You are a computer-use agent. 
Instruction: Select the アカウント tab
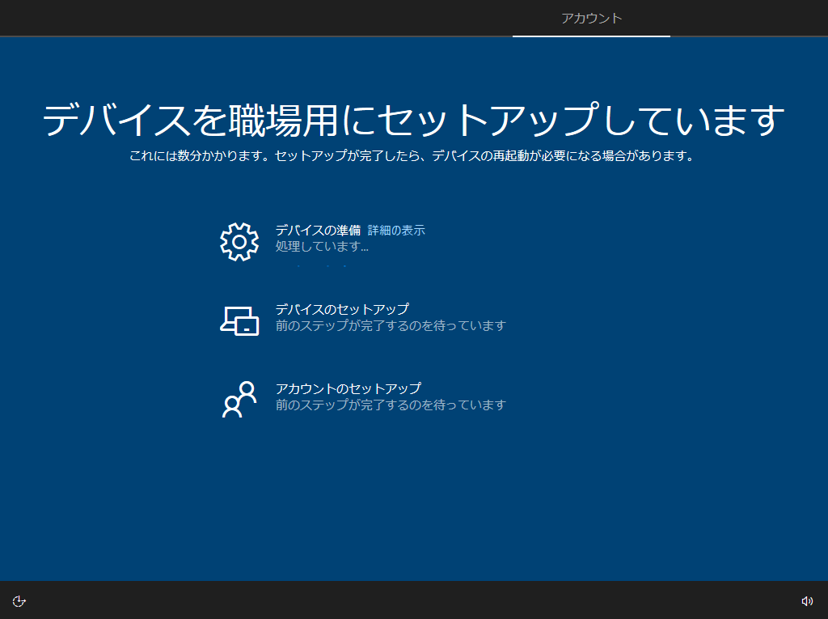coord(591,19)
